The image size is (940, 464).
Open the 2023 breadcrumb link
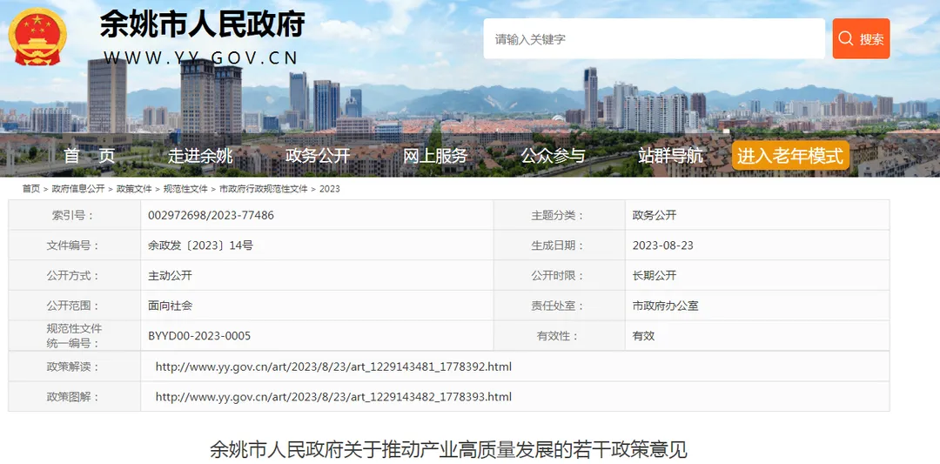[x=329, y=189]
